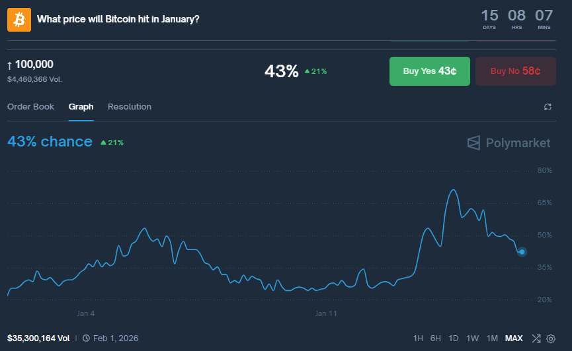Click the clock icon beside Feb 1, 2026

point(86,338)
